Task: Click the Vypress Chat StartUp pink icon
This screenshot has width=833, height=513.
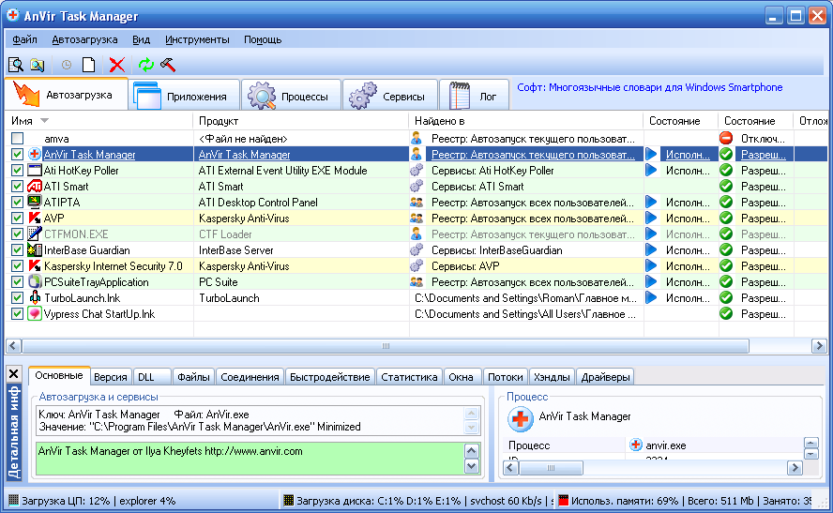Action: (35, 313)
